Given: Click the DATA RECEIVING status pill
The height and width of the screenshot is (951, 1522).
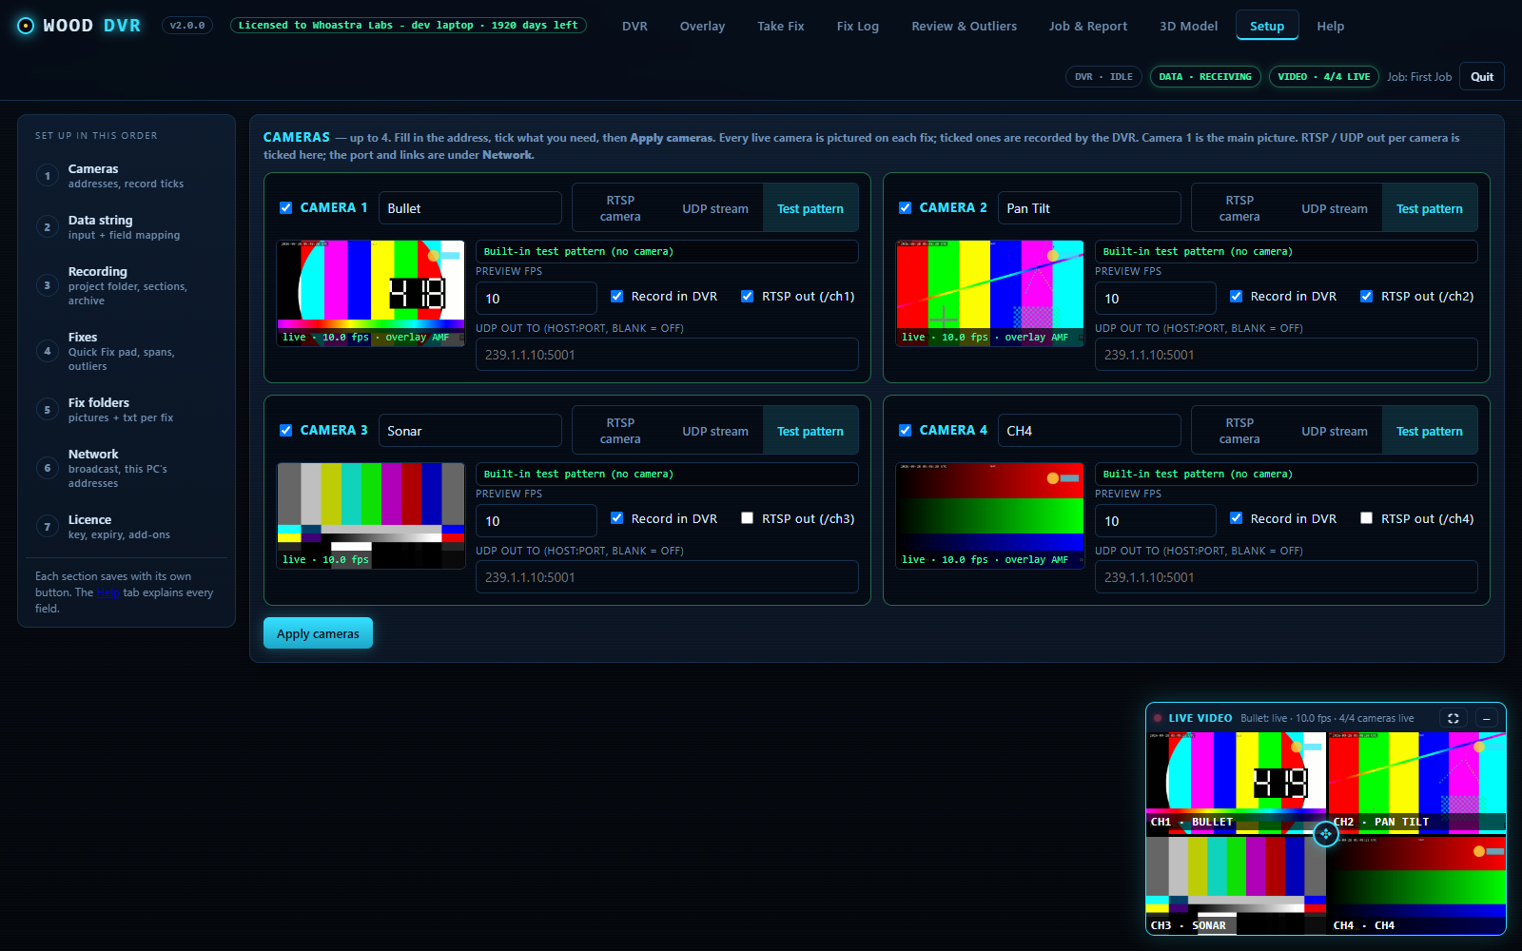Looking at the screenshot, I should point(1205,77).
